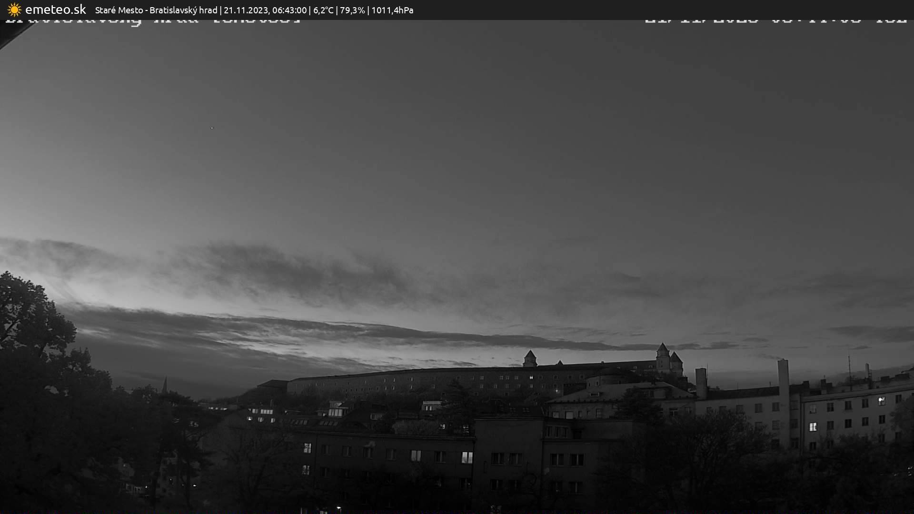914x514 pixels.
Task: Click the brightly lit window in the foreground building
Action: coord(467,457)
